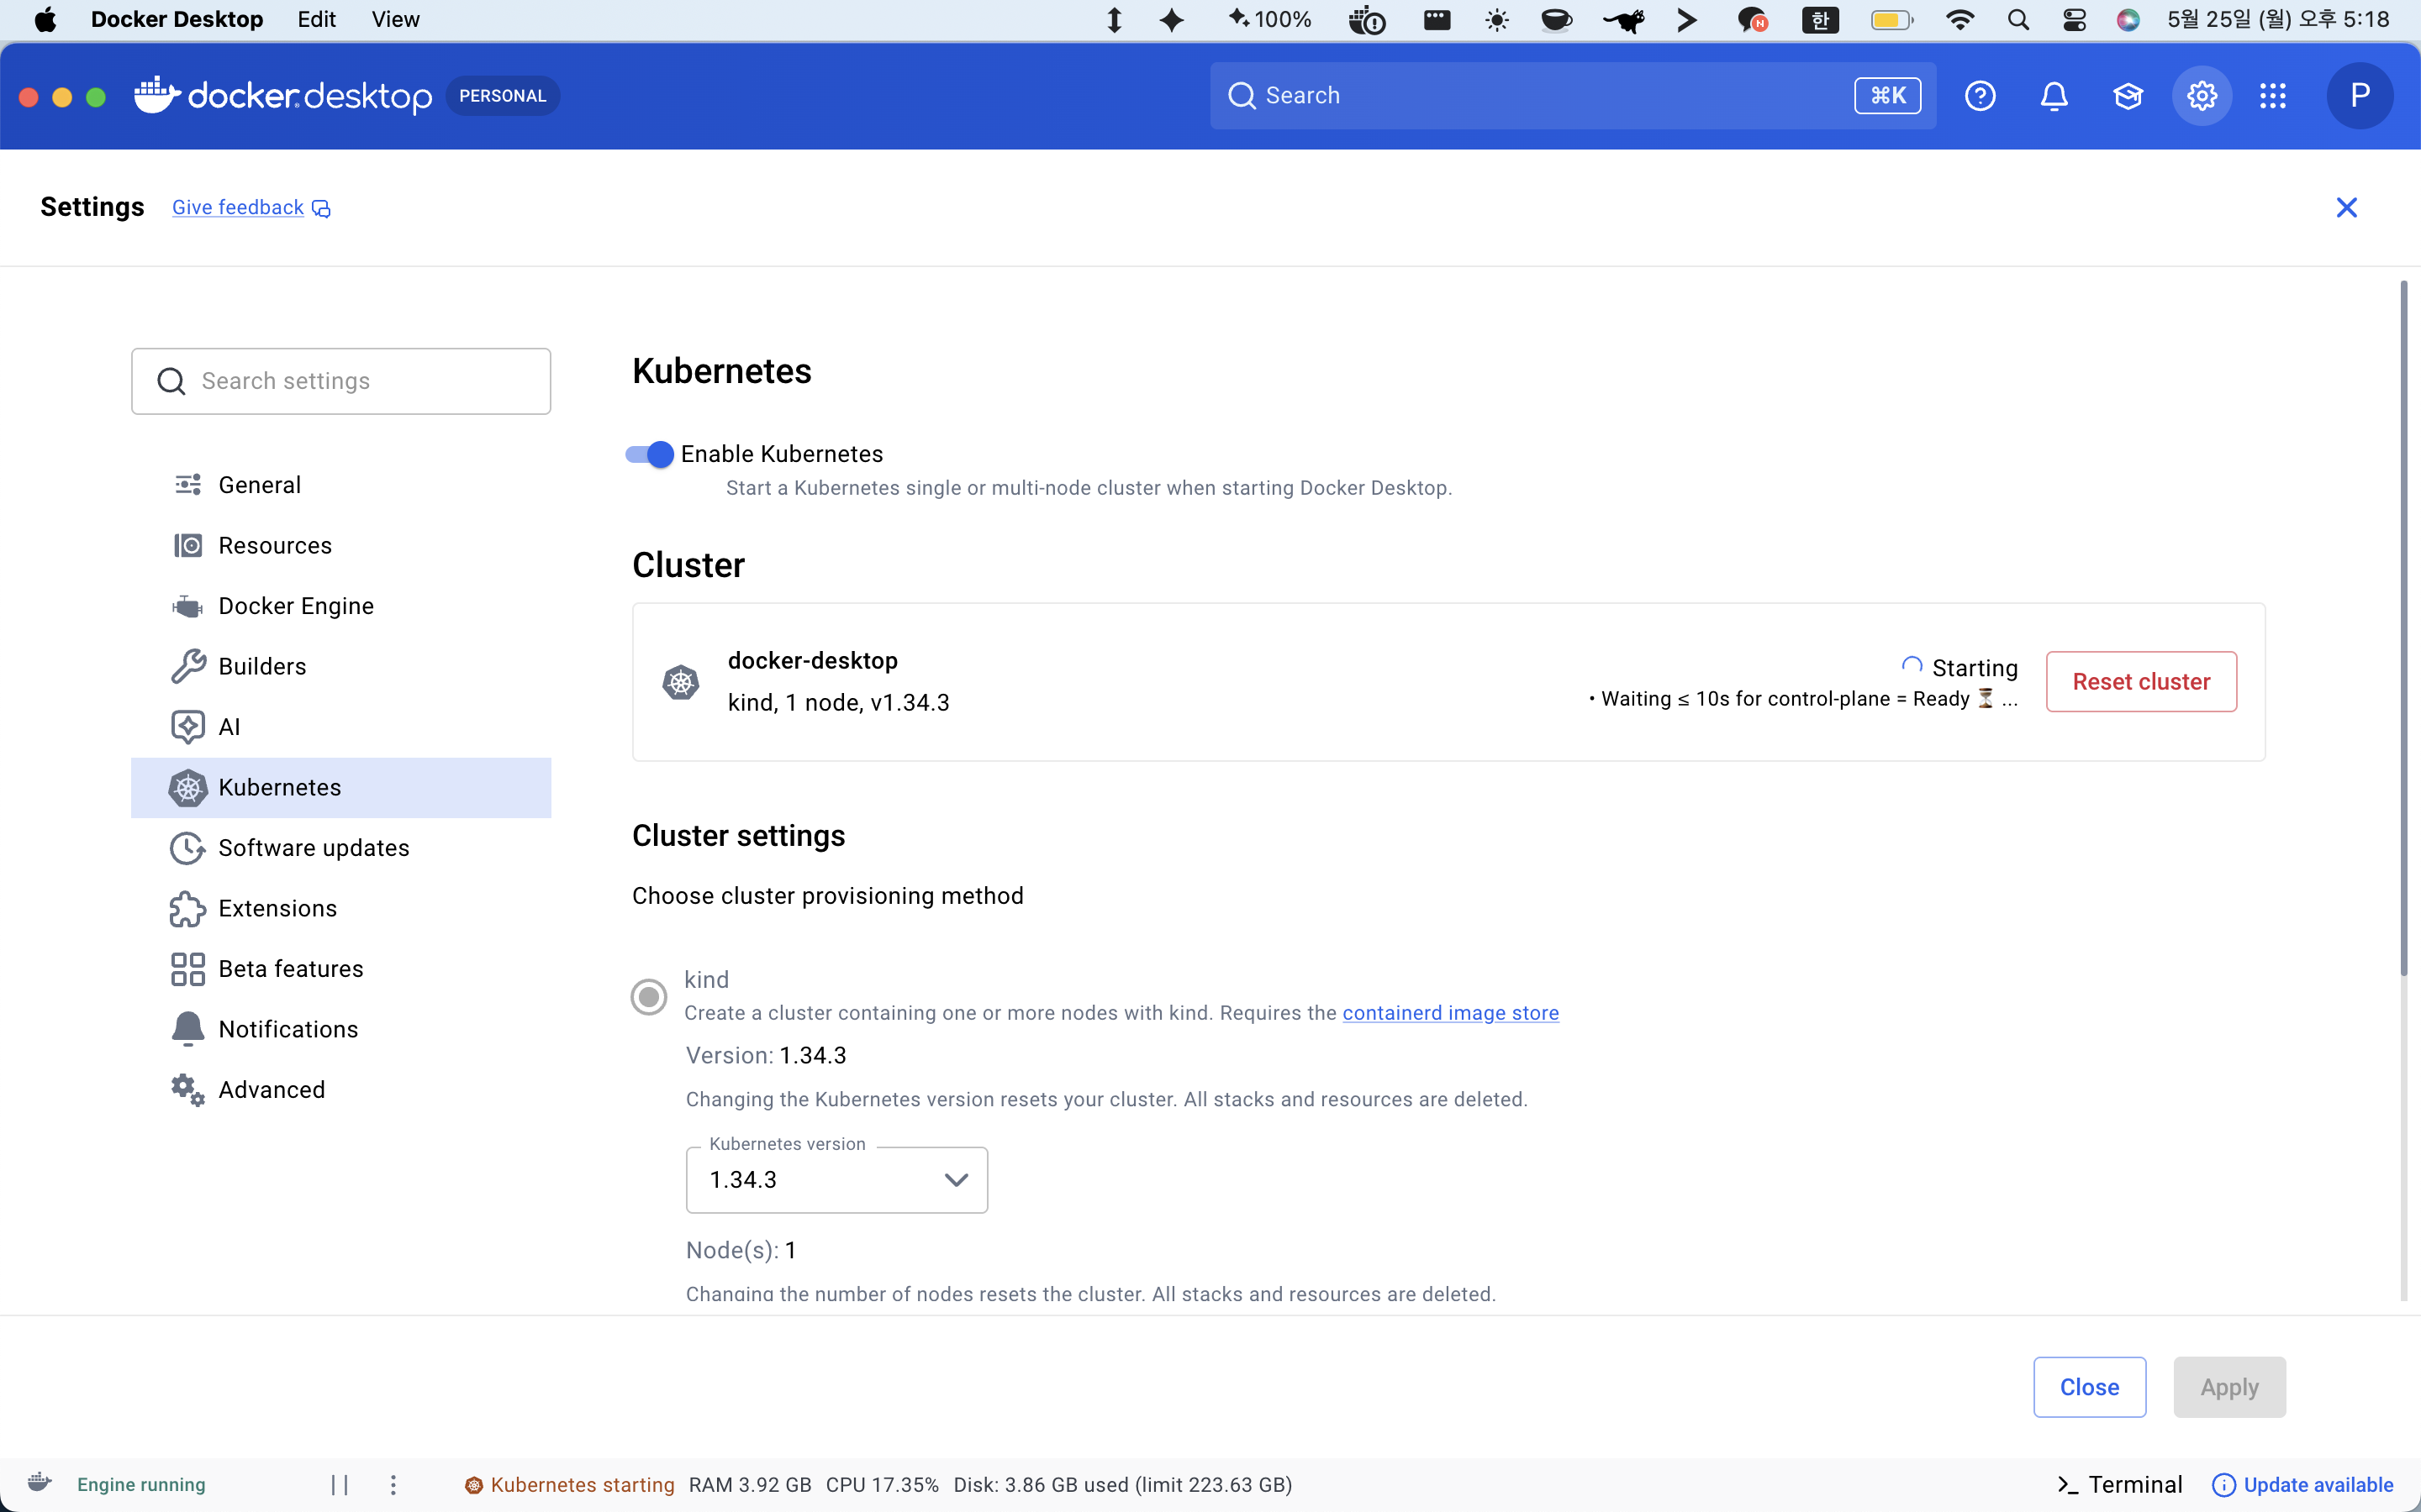
Task: Click the settings gear icon in header
Action: (x=2202, y=96)
